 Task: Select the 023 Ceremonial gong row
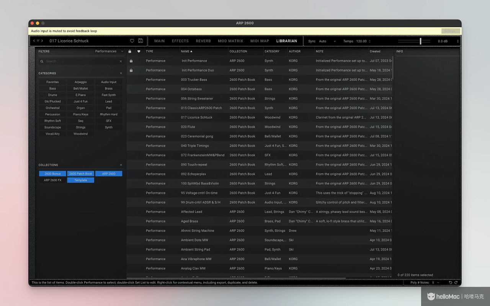(x=260, y=136)
